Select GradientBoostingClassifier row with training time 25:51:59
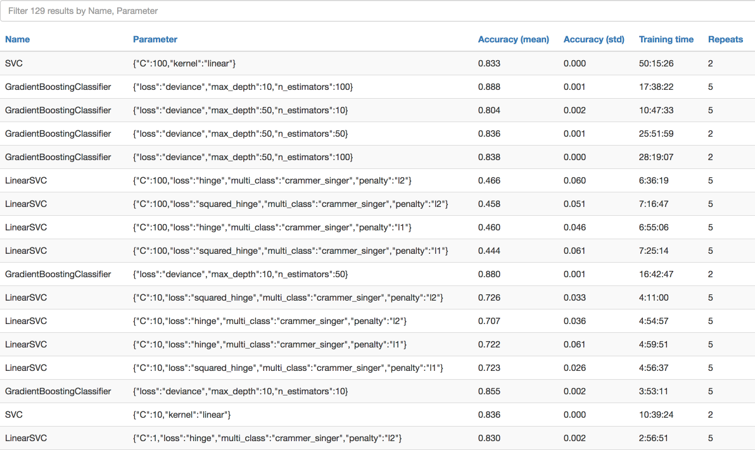The width and height of the screenshot is (755, 450). [377, 134]
